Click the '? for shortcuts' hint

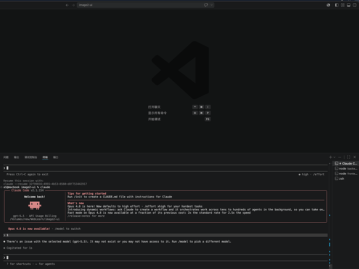(20, 264)
